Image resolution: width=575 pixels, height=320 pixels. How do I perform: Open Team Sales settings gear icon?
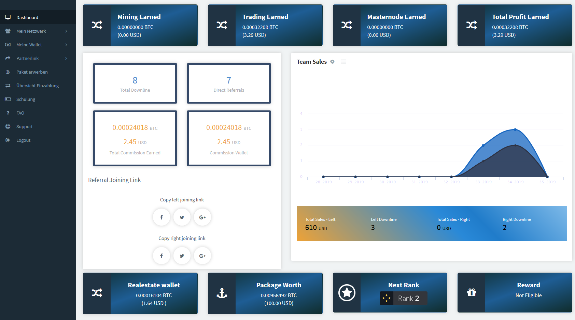click(x=332, y=62)
